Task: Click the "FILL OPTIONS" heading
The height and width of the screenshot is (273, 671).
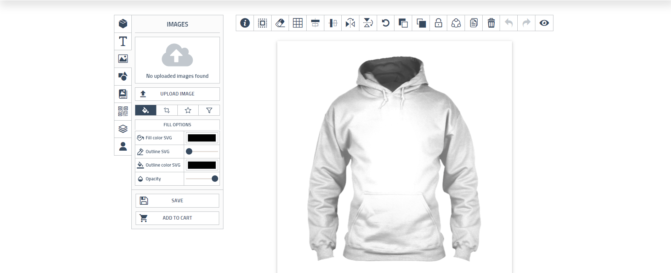Action: (x=177, y=125)
